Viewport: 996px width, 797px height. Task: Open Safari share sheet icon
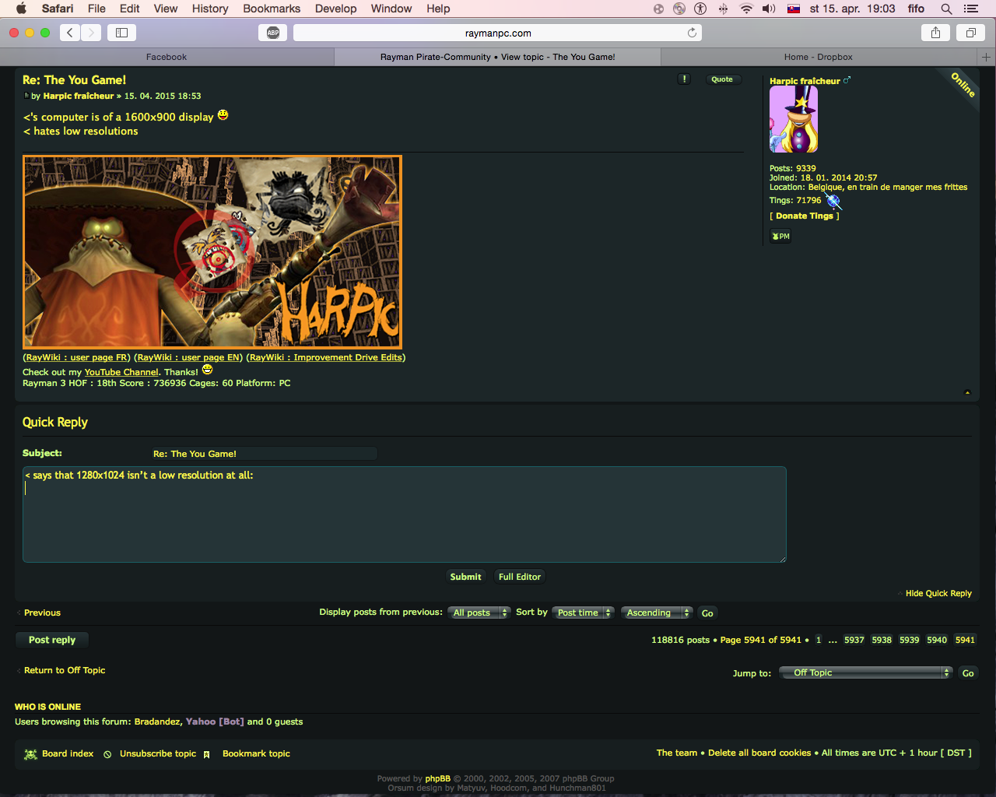935,33
